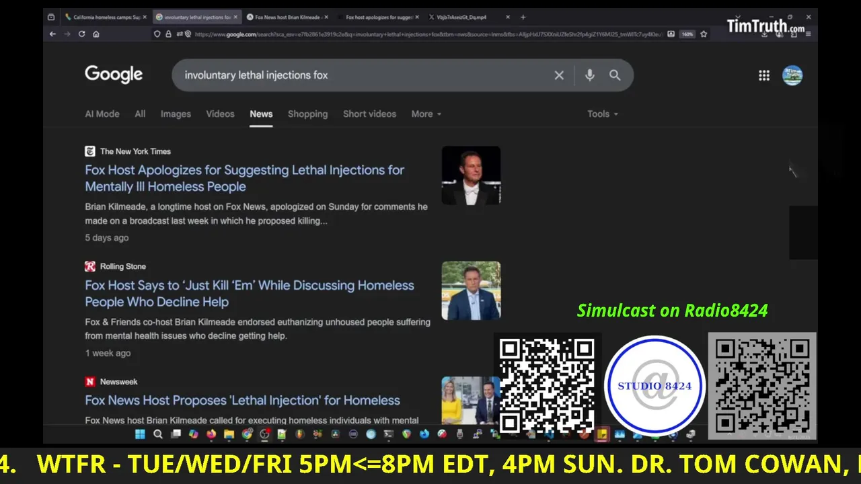Click into the Google search query field
Image resolution: width=861 pixels, height=484 pixels.
pyautogui.click(x=363, y=75)
